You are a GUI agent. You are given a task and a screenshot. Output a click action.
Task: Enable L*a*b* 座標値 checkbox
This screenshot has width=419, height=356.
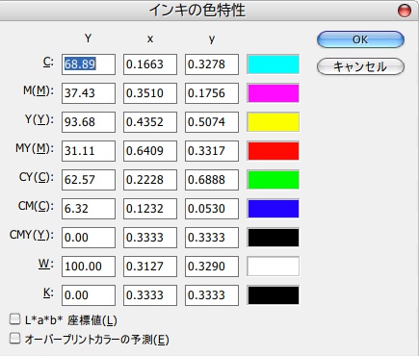point(14,319)
